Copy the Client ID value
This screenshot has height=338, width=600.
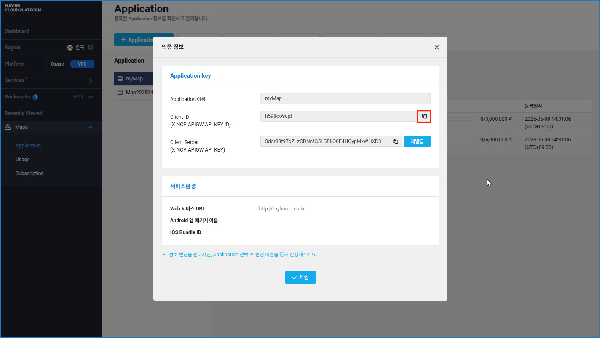[x=424, y=116]
